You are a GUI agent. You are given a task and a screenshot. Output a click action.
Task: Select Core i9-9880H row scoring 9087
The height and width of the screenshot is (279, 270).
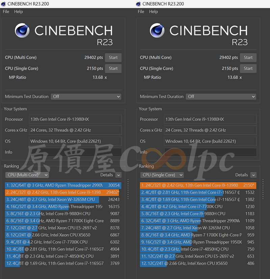(63, 213)
